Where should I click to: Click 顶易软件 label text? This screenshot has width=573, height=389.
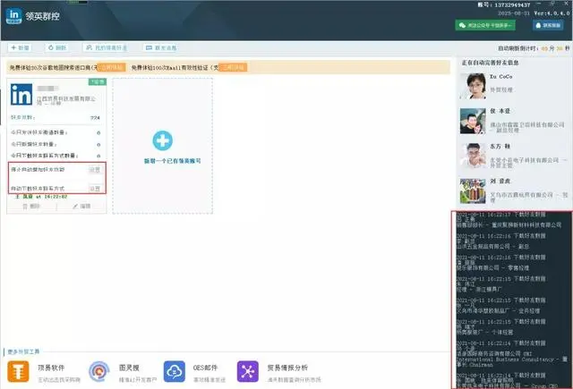[x=51, y=368]
